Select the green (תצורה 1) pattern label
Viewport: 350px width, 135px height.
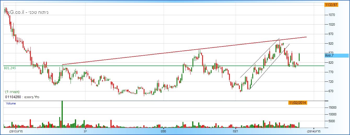[x=12, y=92]
